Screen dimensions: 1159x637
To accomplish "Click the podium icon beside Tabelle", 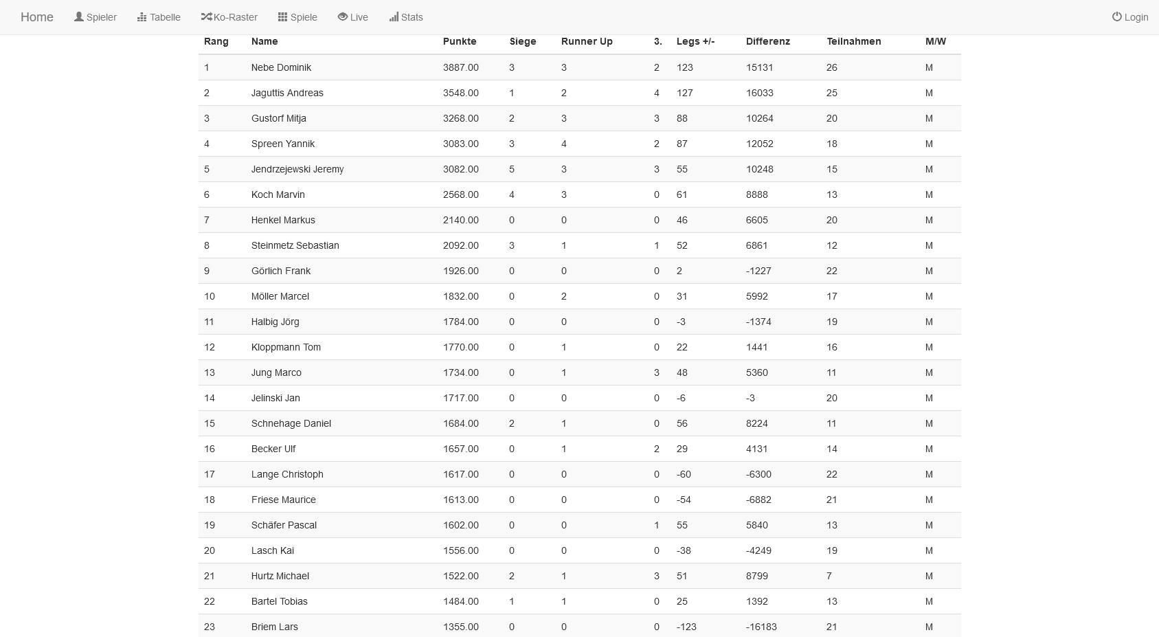I will click(x=142, y=17).
